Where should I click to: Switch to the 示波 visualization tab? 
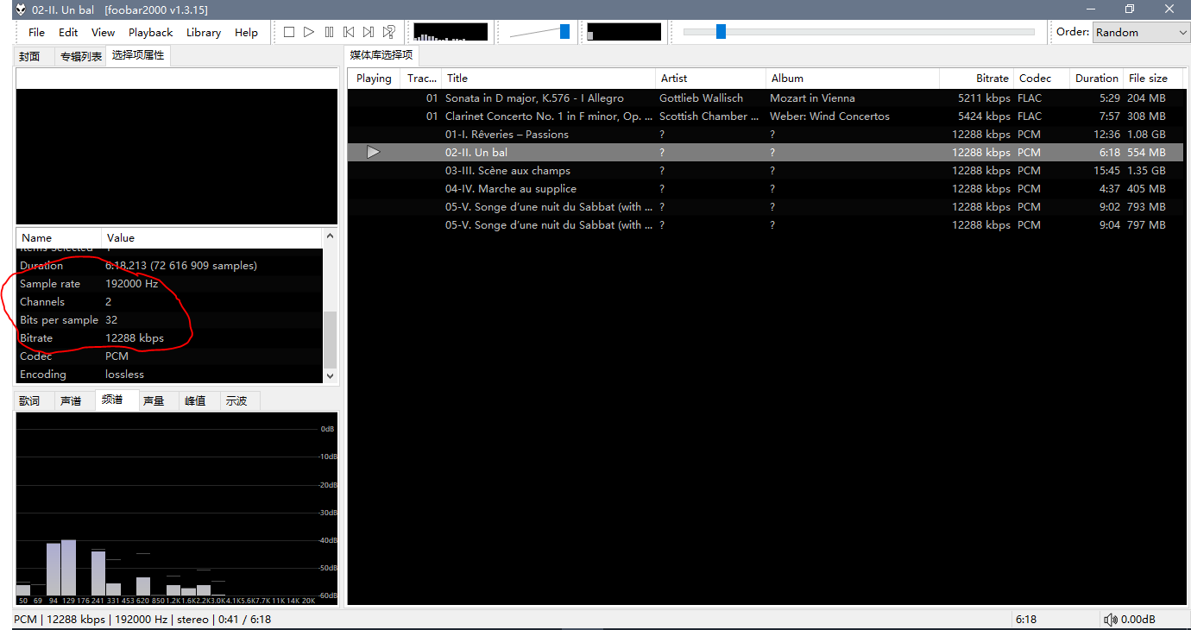pos(236,400)
